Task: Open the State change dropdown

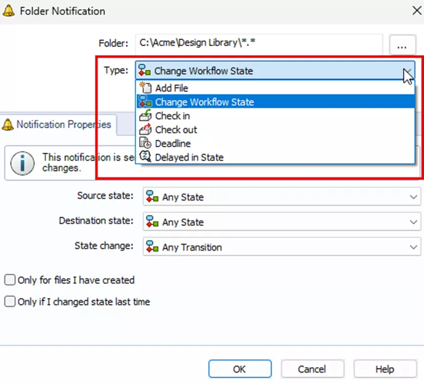Action: coord(413,247)
